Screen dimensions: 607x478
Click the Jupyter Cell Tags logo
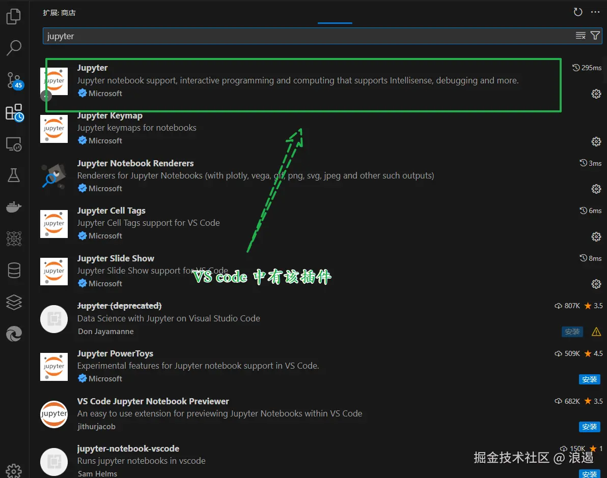[x=54, y=224]
